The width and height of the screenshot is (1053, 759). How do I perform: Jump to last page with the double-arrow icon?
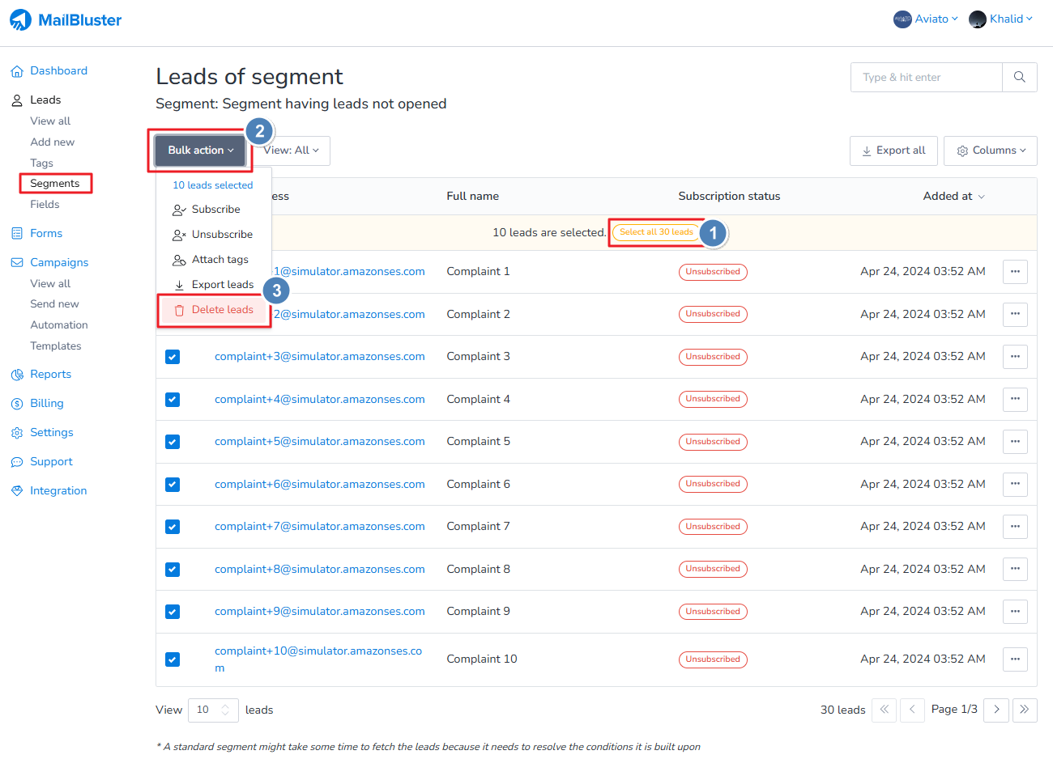point(1025,710)
